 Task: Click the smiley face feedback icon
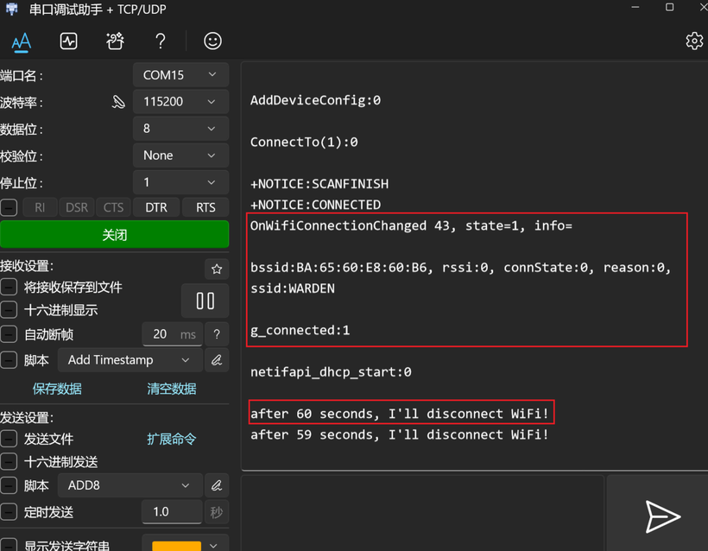pos(212,41)
